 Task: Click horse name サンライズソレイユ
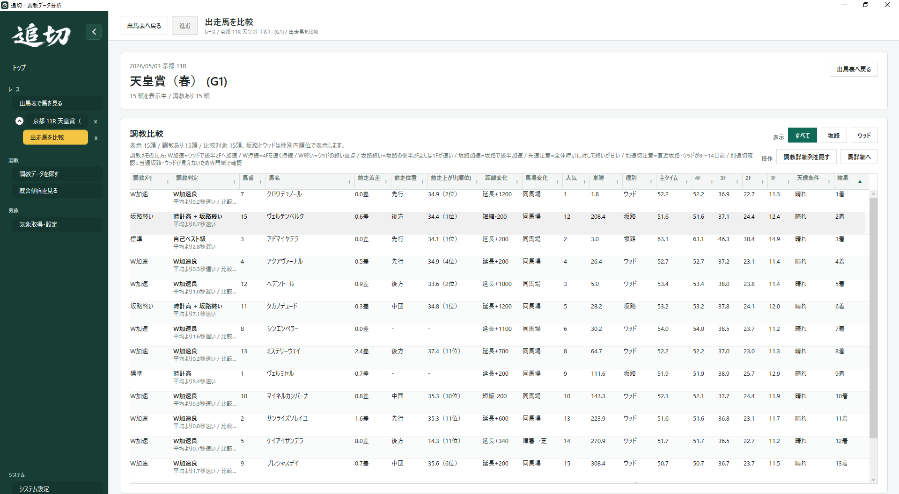(x=287, y=418)
